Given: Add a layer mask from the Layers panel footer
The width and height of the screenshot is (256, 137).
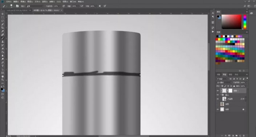Looking at the screenshot, I should [229, 136].
